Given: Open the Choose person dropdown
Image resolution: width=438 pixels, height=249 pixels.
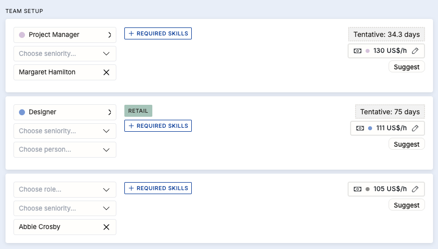Looking at the screenshot, I should pos(65,150).
